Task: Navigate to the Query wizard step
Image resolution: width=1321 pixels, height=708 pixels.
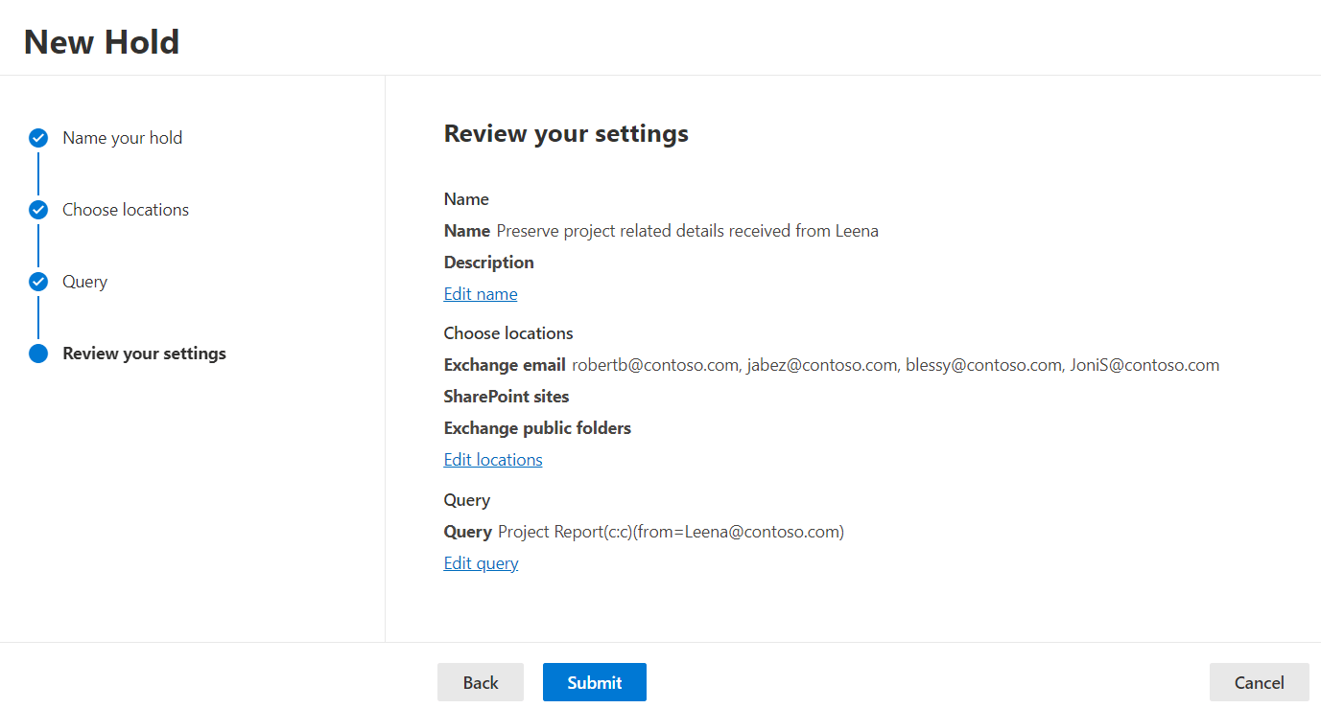Action: pyautogui.click(x=84, y=281)
